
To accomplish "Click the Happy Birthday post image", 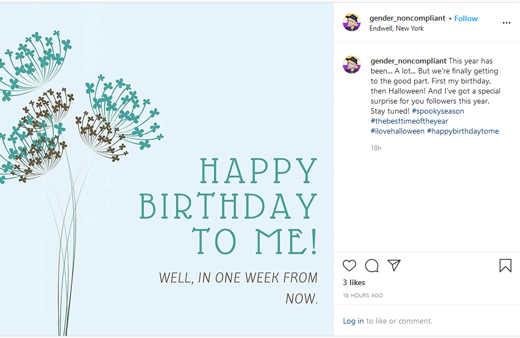I will coord(167,170).
